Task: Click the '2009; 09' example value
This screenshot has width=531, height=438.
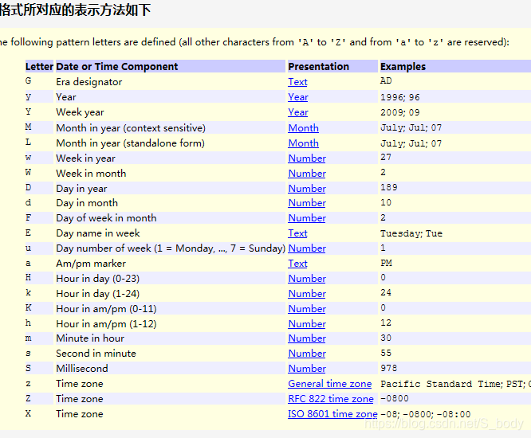Action: 400,112
